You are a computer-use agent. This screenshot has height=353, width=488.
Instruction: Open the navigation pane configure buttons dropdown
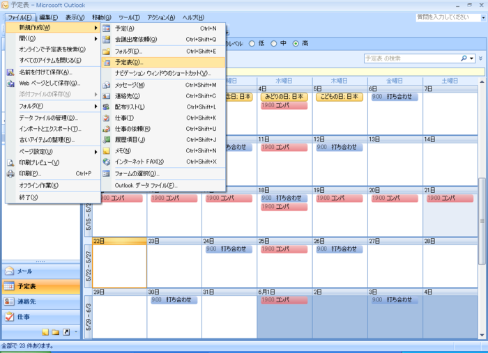[x=76, y=332]
